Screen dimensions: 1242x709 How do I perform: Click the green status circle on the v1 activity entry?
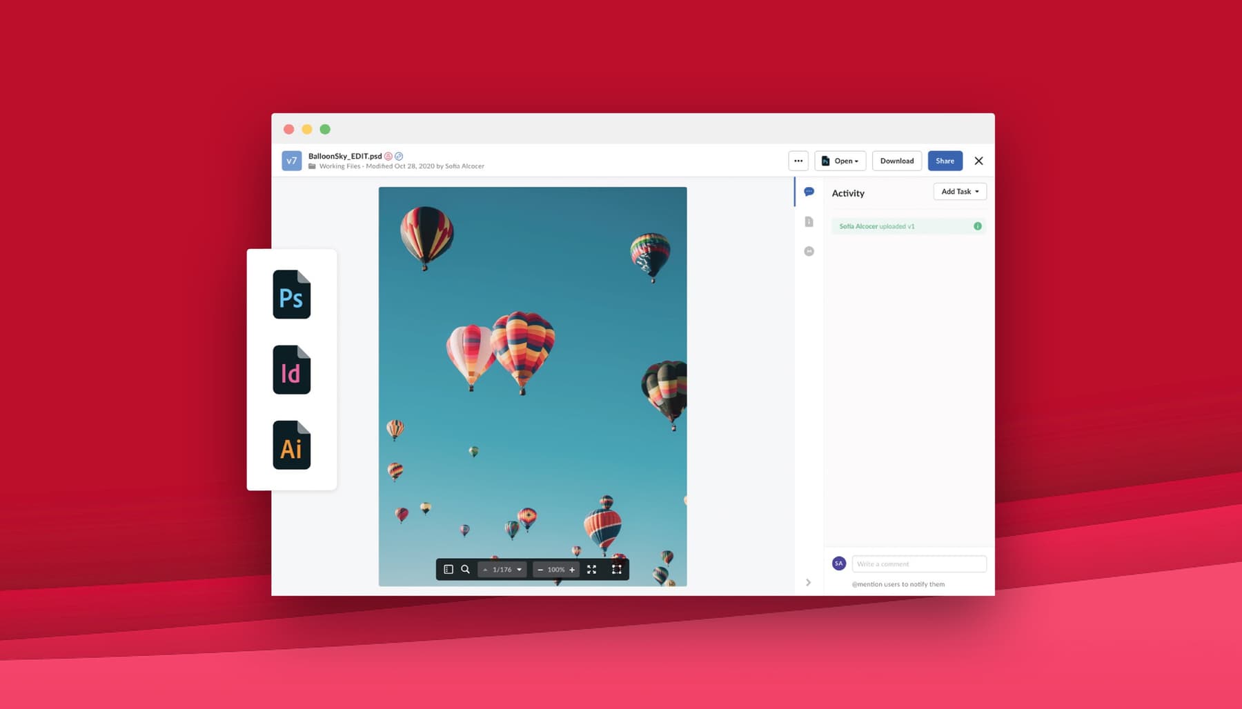977,226
